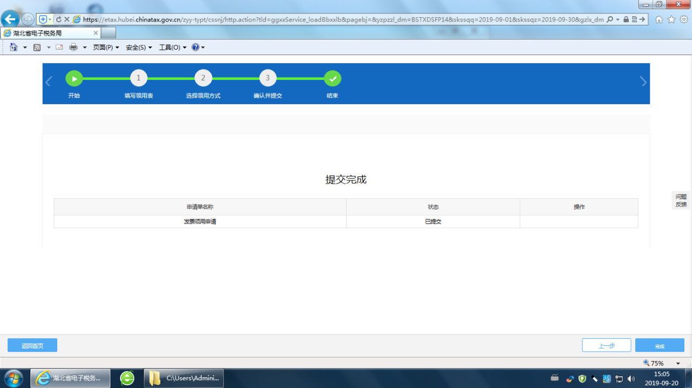Click the green 结束 checkmark step circle

[332, 79]
